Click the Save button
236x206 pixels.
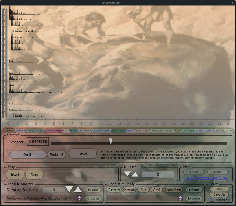[219, 189]
